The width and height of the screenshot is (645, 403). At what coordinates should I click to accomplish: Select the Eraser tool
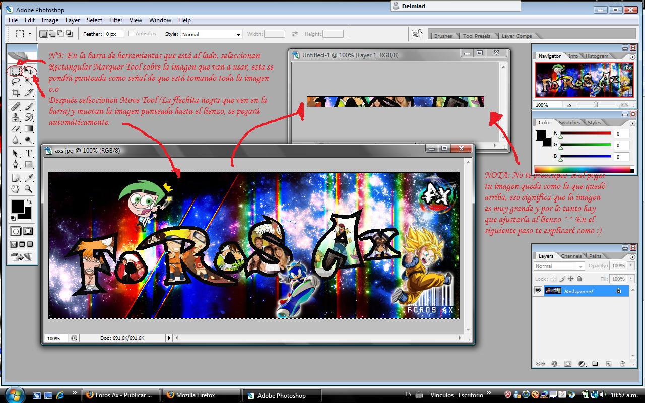pos(16,128)
